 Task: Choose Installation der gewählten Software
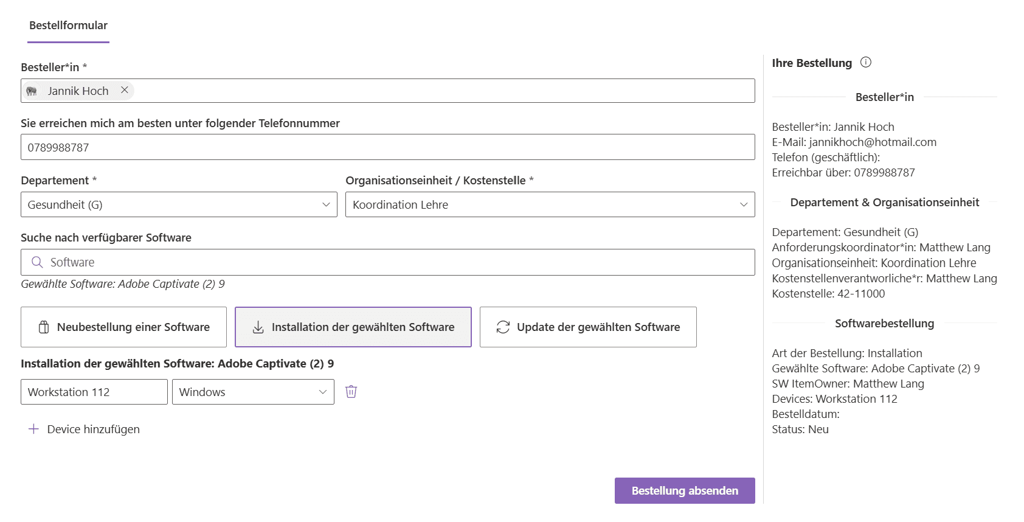pos(353,327)
